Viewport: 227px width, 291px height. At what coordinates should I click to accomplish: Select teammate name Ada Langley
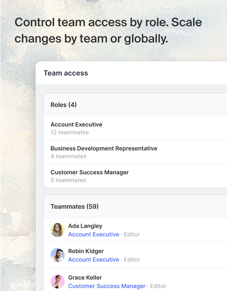85,226
